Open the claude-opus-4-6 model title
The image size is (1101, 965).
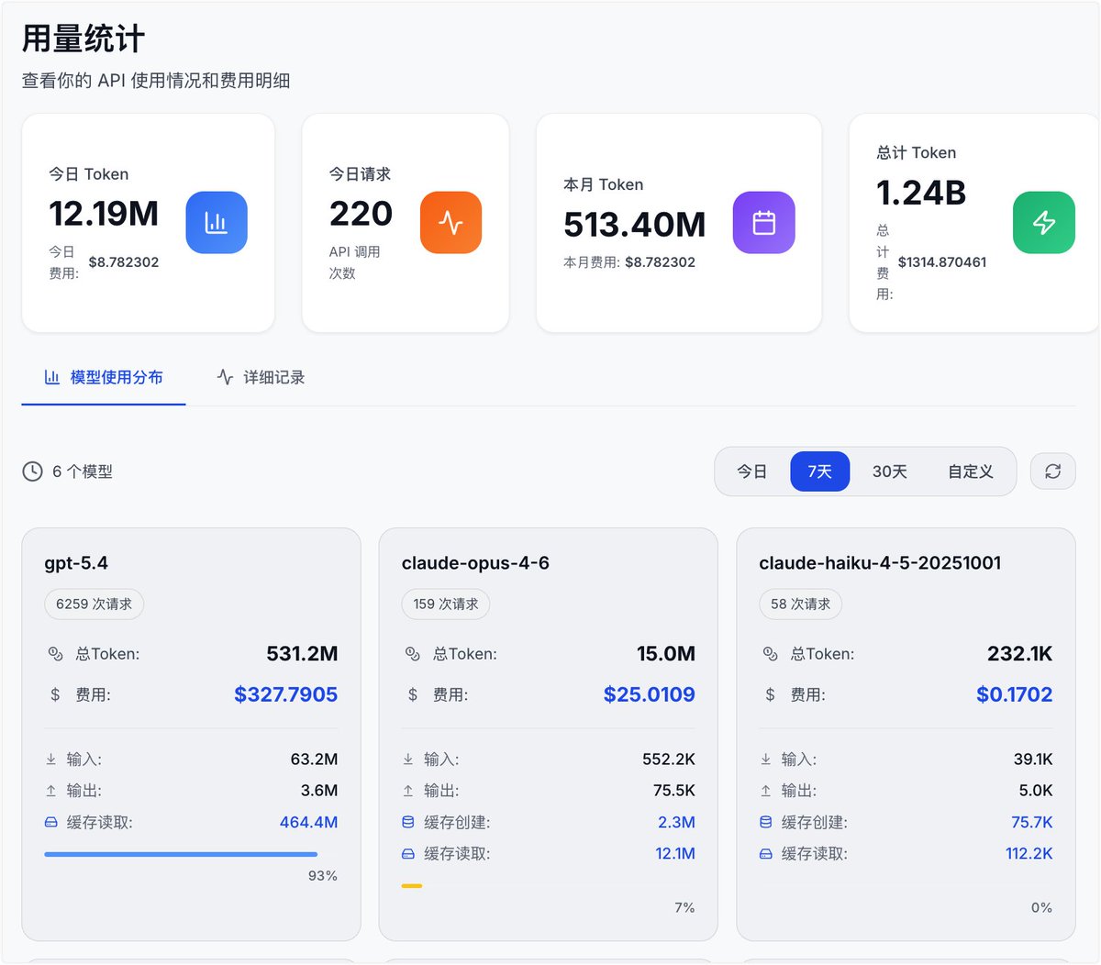475,563
